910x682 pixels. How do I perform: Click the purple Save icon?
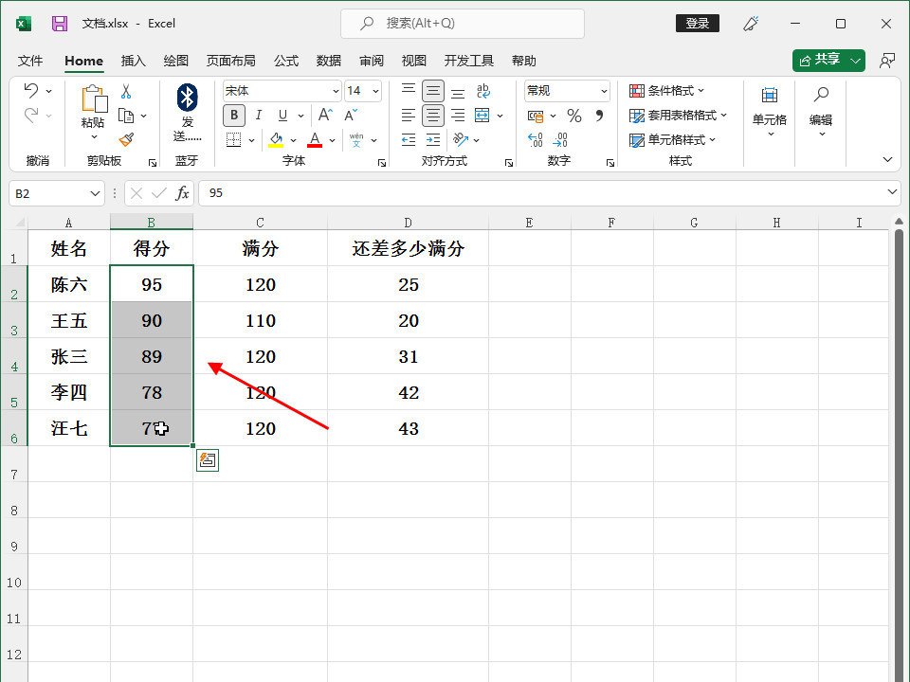pos(59,23)
